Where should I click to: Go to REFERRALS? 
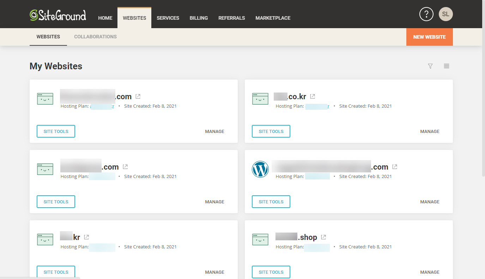pos(231,18)
